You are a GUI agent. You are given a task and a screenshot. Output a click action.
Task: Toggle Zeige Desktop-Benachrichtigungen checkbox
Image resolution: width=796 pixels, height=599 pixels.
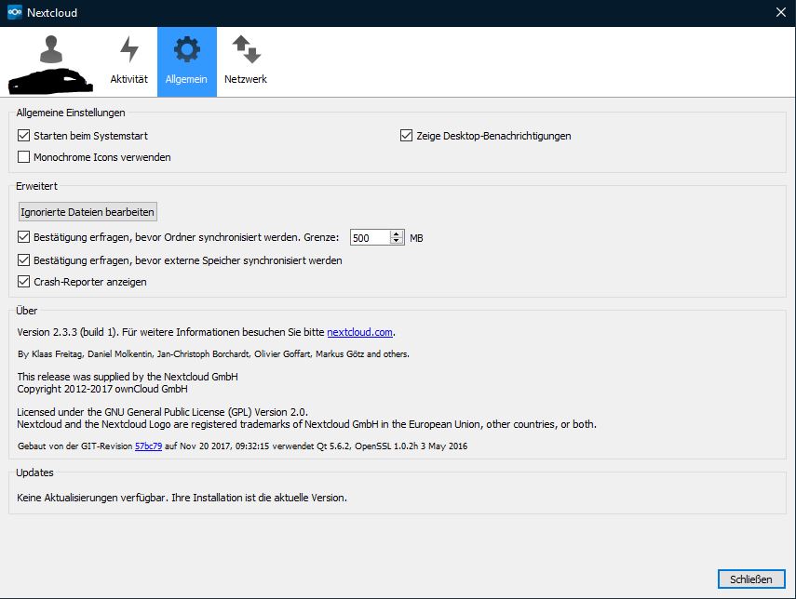point(406,136)
